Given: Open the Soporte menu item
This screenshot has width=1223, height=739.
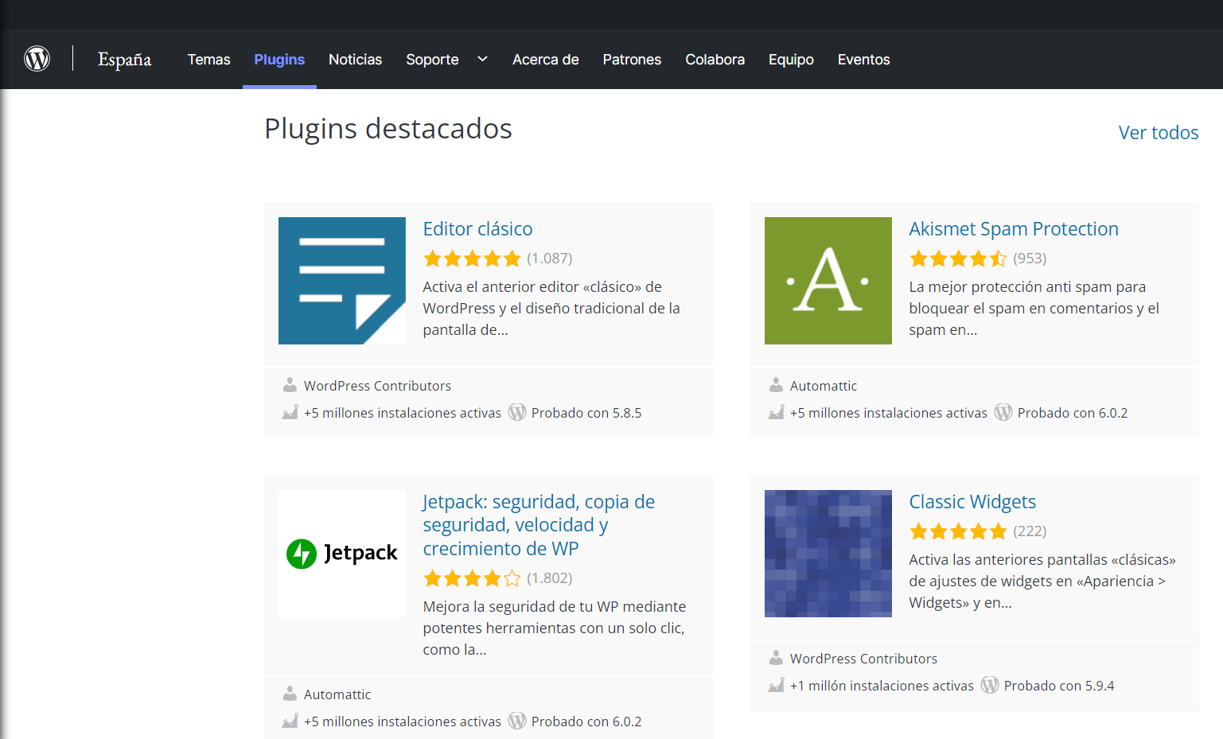Looking at the screenshot, I should tap(432, 60).
